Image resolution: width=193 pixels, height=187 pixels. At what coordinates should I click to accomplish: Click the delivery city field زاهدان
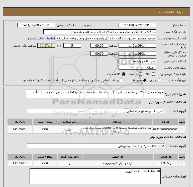click(x=137, y=68)
